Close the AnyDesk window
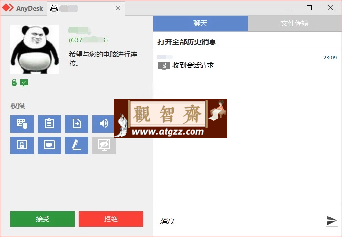The image size is (342, 237). tap(330, 8)
